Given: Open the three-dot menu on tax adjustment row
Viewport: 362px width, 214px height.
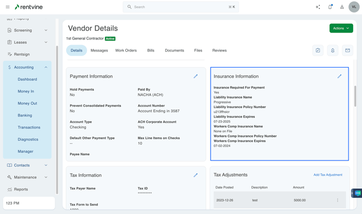Looking at the screenshot, I should [x=338, y=200].
